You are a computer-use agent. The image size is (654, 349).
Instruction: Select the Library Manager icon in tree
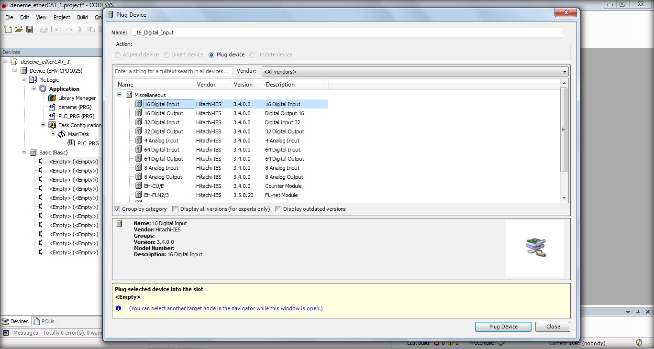tap(52, 98)
